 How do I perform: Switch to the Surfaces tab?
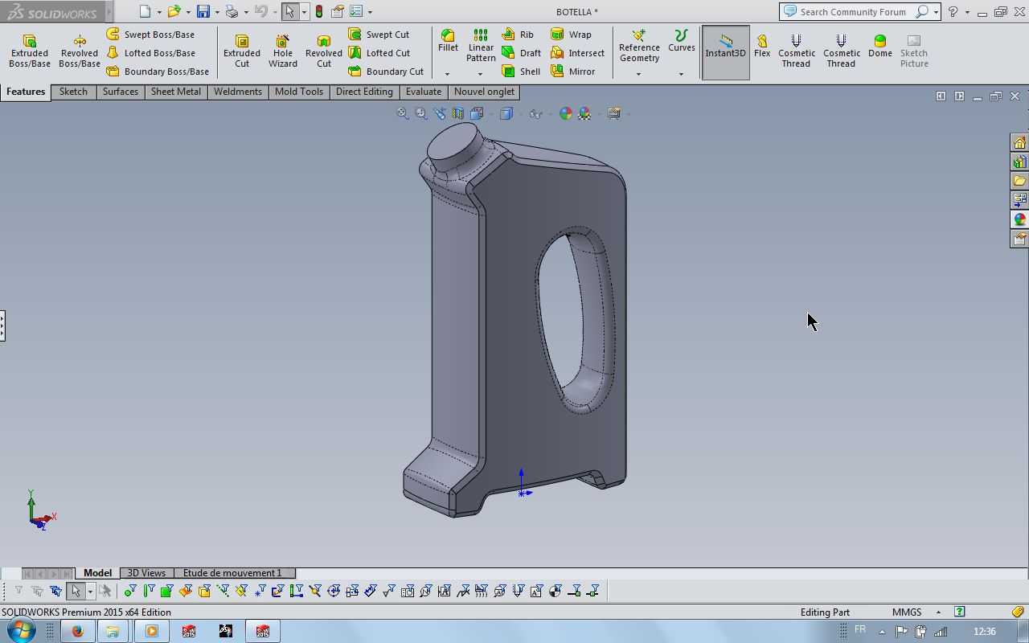[x=121, y=92]
